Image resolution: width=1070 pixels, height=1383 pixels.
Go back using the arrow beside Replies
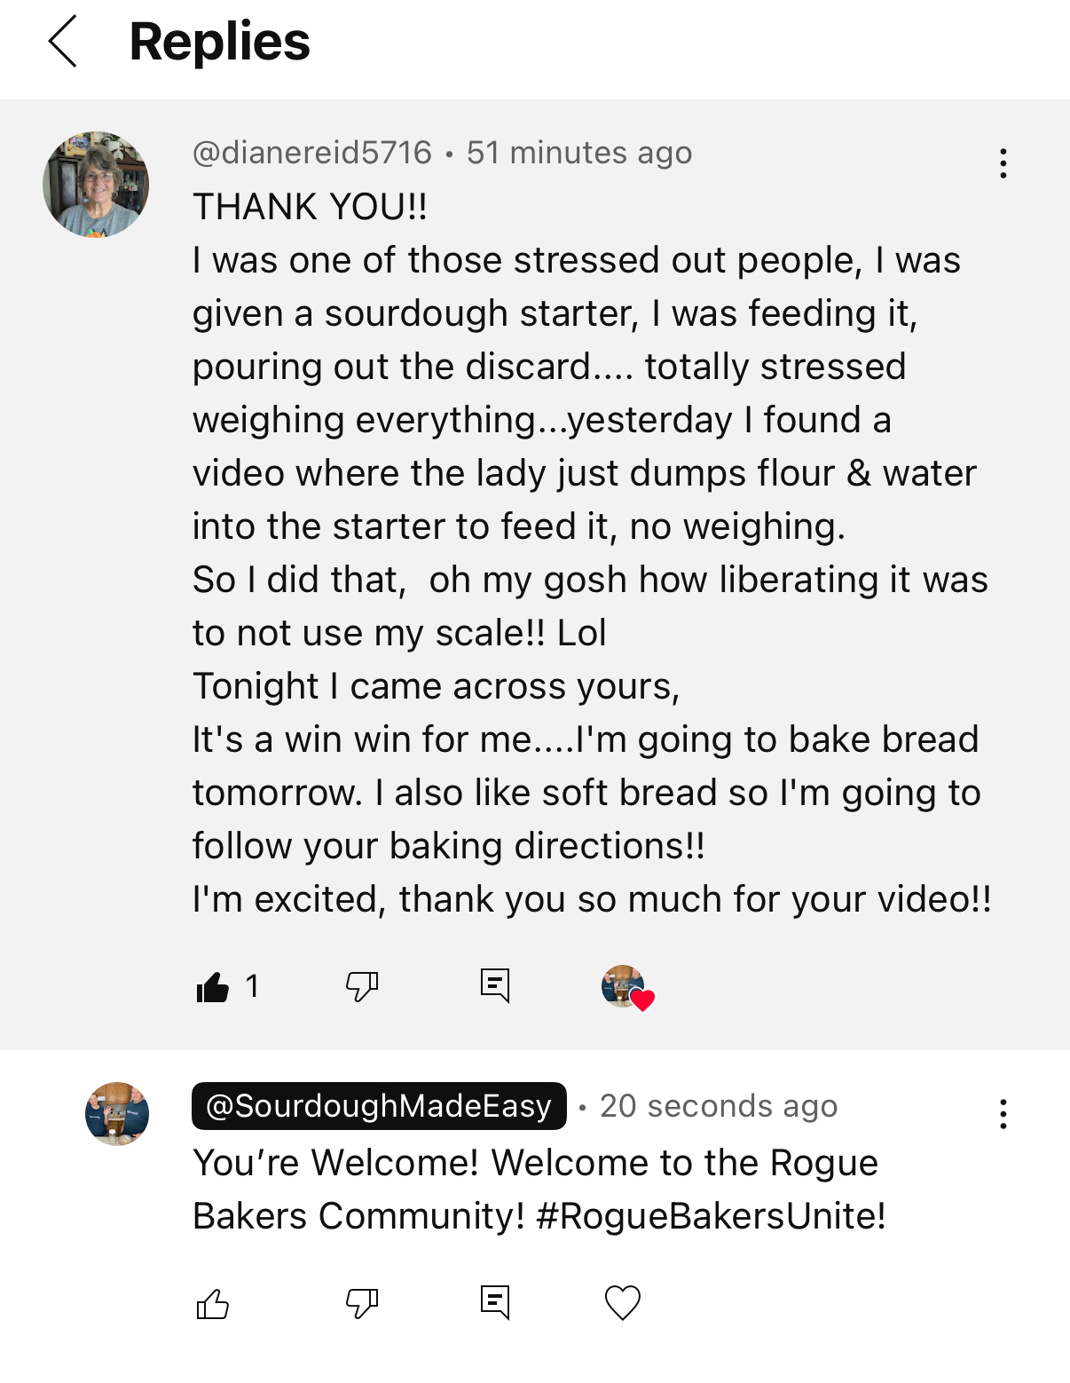click(63, 42)
